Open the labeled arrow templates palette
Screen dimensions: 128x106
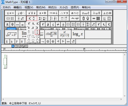point(75,18)
